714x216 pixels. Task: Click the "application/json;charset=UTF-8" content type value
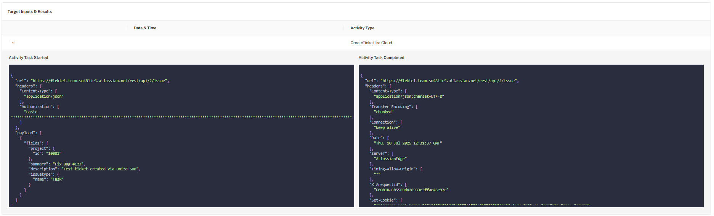(x=409, y=97)
